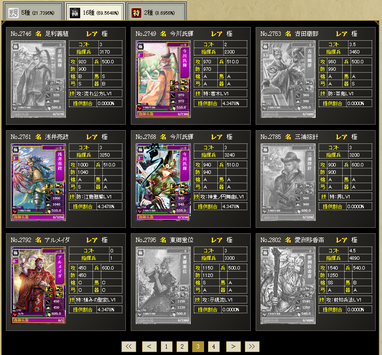Click the 天 icon on first tab
382x355 pixels.
(x=13, y=13)
